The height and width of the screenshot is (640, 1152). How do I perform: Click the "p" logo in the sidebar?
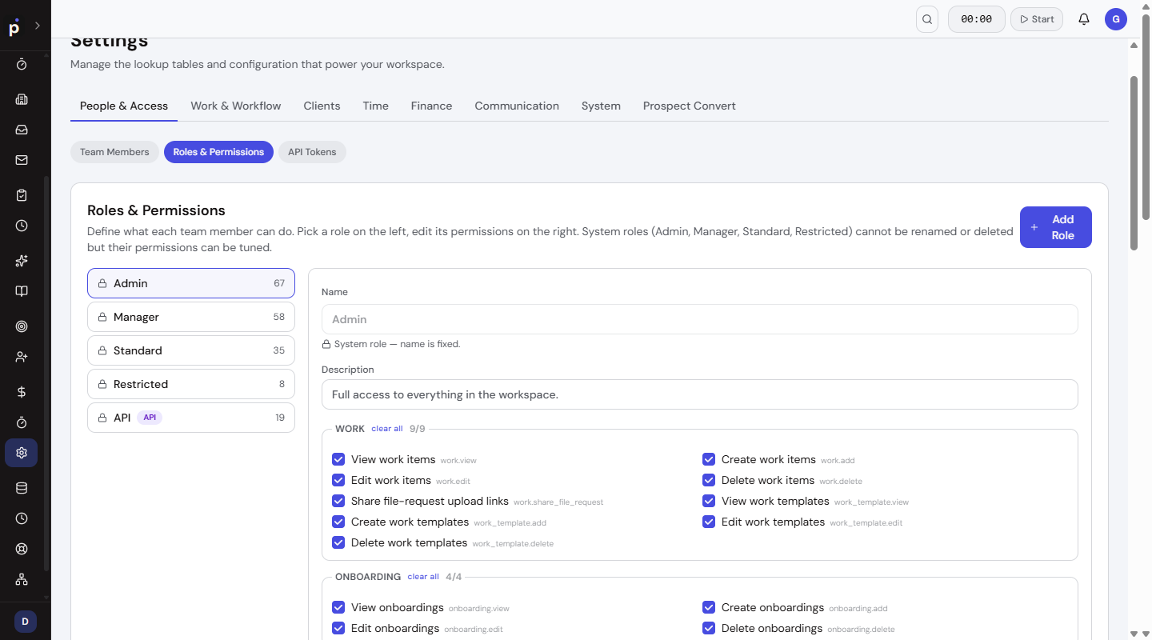pos(14,28)
